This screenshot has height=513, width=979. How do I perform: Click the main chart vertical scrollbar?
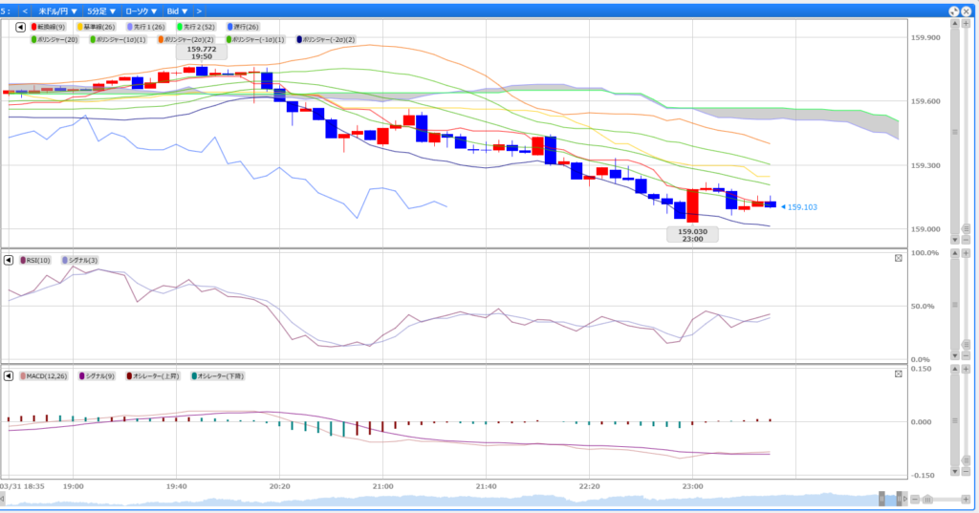pyautogui.click(x=953, y=132)
